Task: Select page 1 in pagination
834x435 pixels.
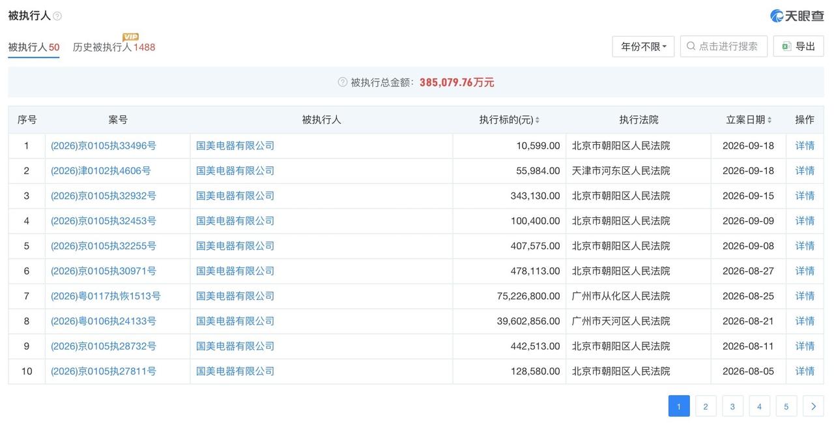Action: pyautogui.click(x=679, y=406)
